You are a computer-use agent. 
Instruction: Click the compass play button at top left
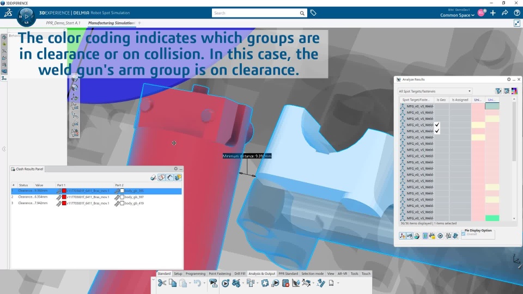point(26,16)
